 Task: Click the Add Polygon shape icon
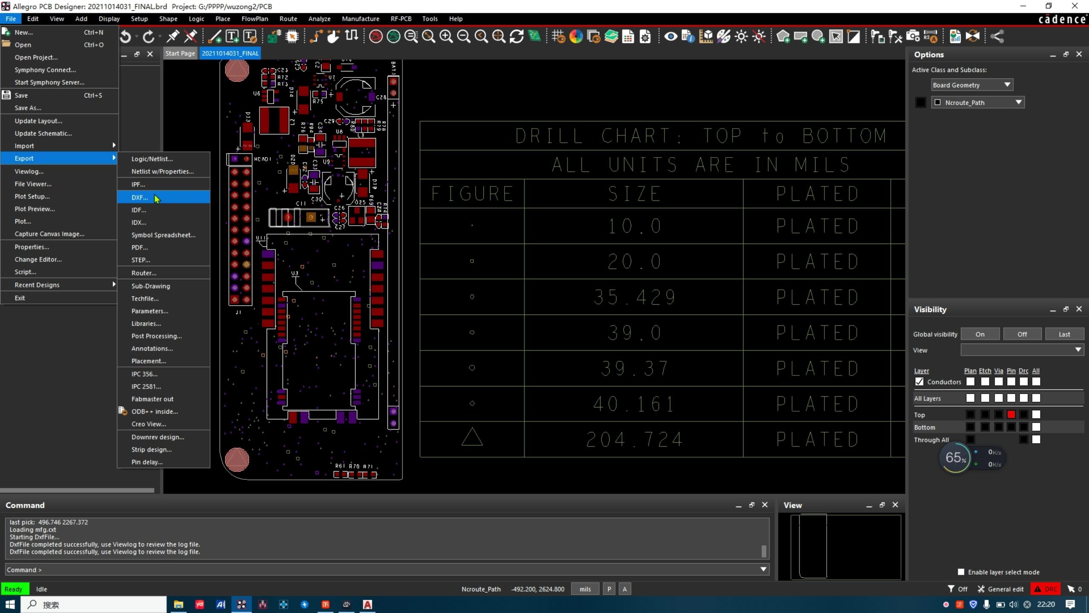tap(783, 37)
